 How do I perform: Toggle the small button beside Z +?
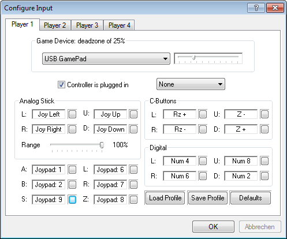264,129
